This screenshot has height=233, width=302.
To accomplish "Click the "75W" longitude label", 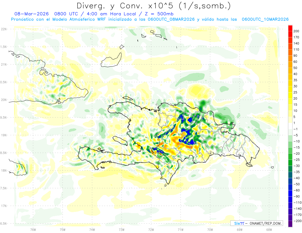I will [x=63, y=229].
